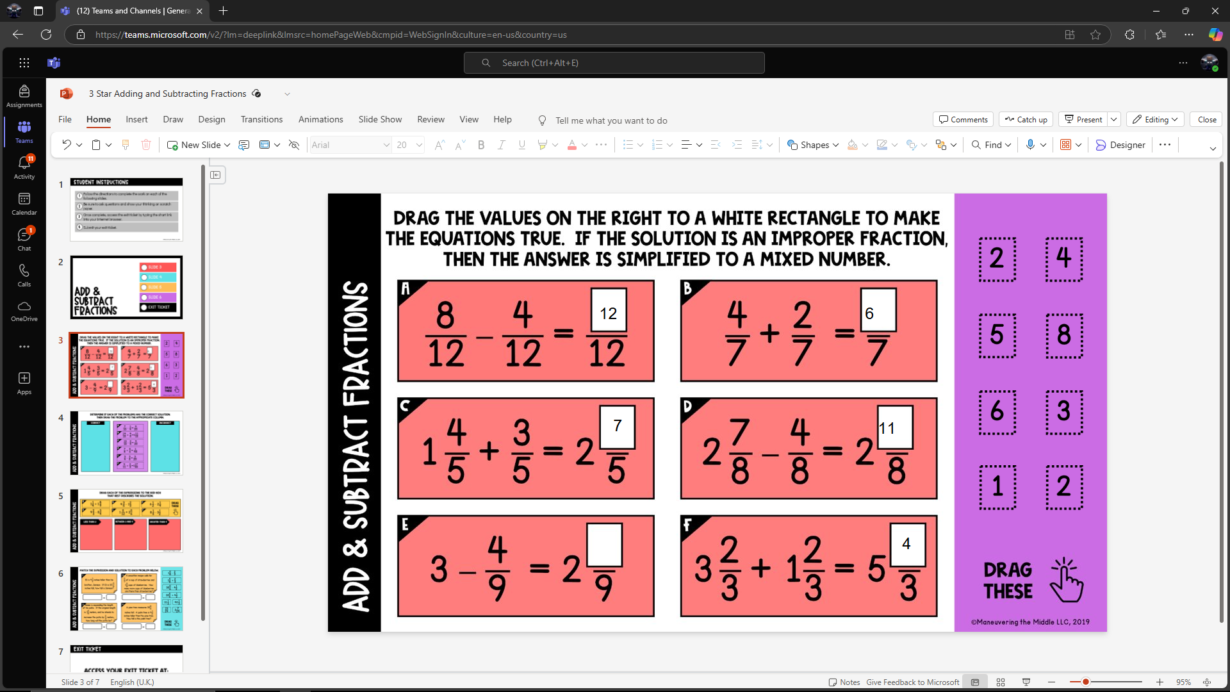1230x692 pixels.
Task: Click the Editing mode toggle
Action: coord(1154,119)
